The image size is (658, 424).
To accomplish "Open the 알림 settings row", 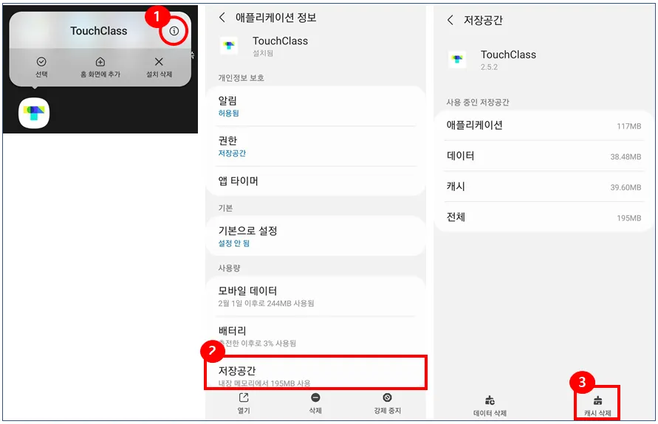I will pyautogui.click(x=315, y=106).
